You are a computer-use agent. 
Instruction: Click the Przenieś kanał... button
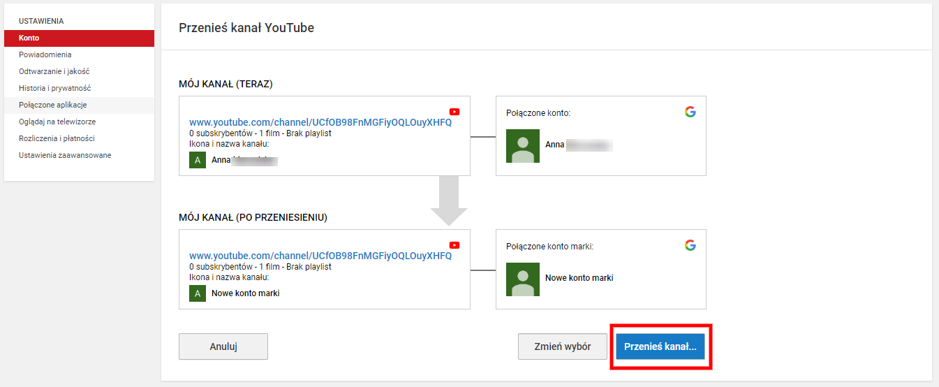pyautogui.click(x=660, y=346)
